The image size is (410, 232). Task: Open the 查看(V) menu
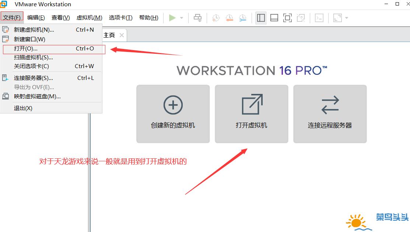pos(61,18)
